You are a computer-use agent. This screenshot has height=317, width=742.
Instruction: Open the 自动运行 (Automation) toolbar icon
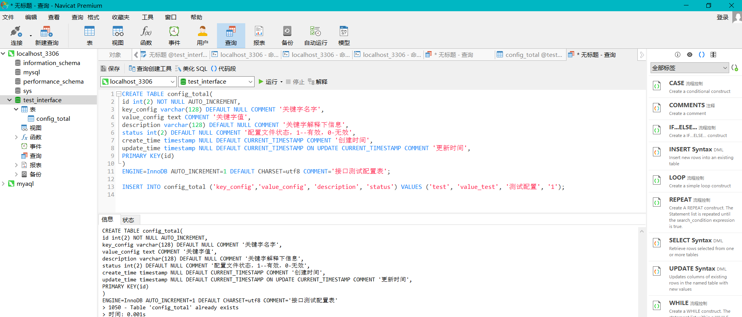(x=316, y=35)
